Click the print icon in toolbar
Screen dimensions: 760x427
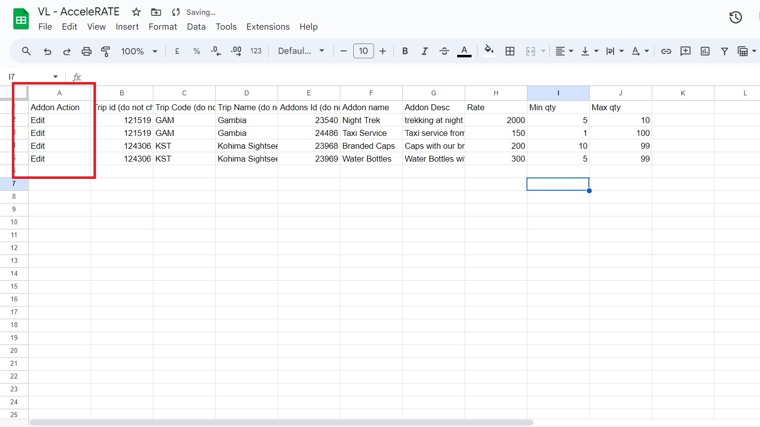point(87,51)
